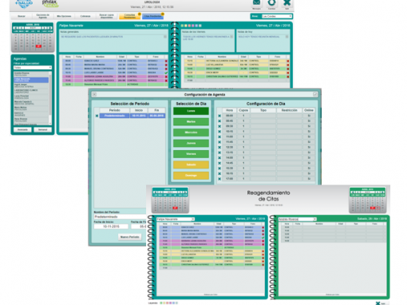Click the Nombre del Periodo input field
The image size is (407, 305).
click(x=120, y=216)
